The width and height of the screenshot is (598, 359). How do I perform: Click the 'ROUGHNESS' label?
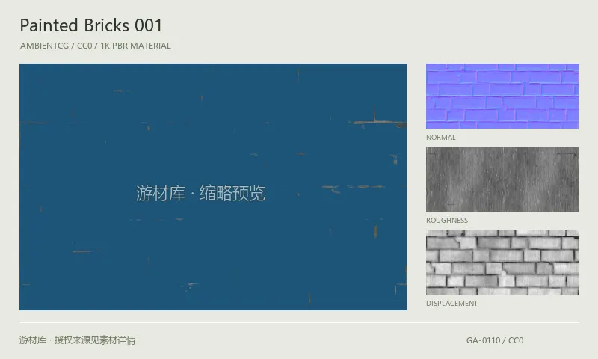[x=446, y=221]
